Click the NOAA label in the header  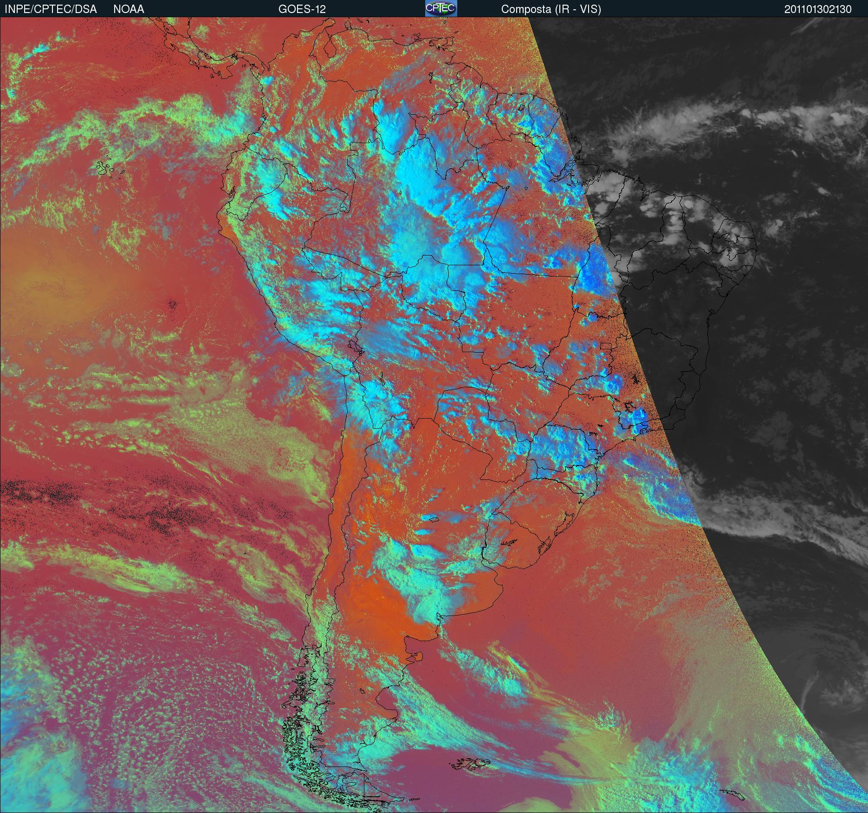click(x=129, y=9)
